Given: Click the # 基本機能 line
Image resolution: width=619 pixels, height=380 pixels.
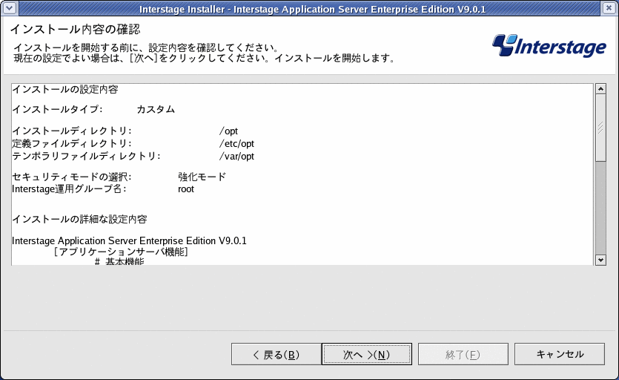Looking at the screenshot, I should pyautogui.click(x=119, y=261).
